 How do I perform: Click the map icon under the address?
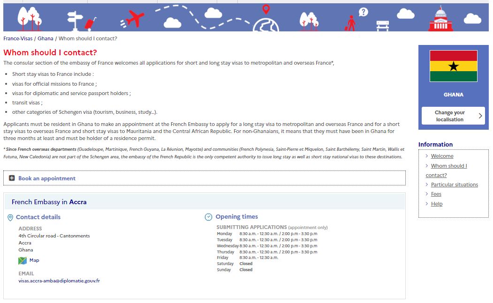[23, 260]
